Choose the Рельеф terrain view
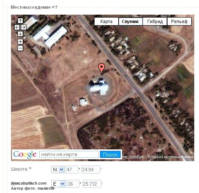 tap(179, 22)
